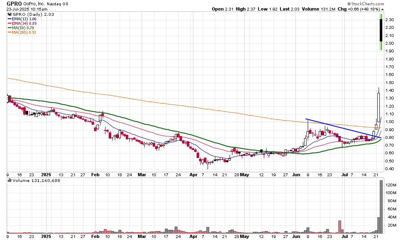Click the EMA(13) 1.06 legend entry
Viewport: 403px width, 240px height.
click(x=24, y=19)
